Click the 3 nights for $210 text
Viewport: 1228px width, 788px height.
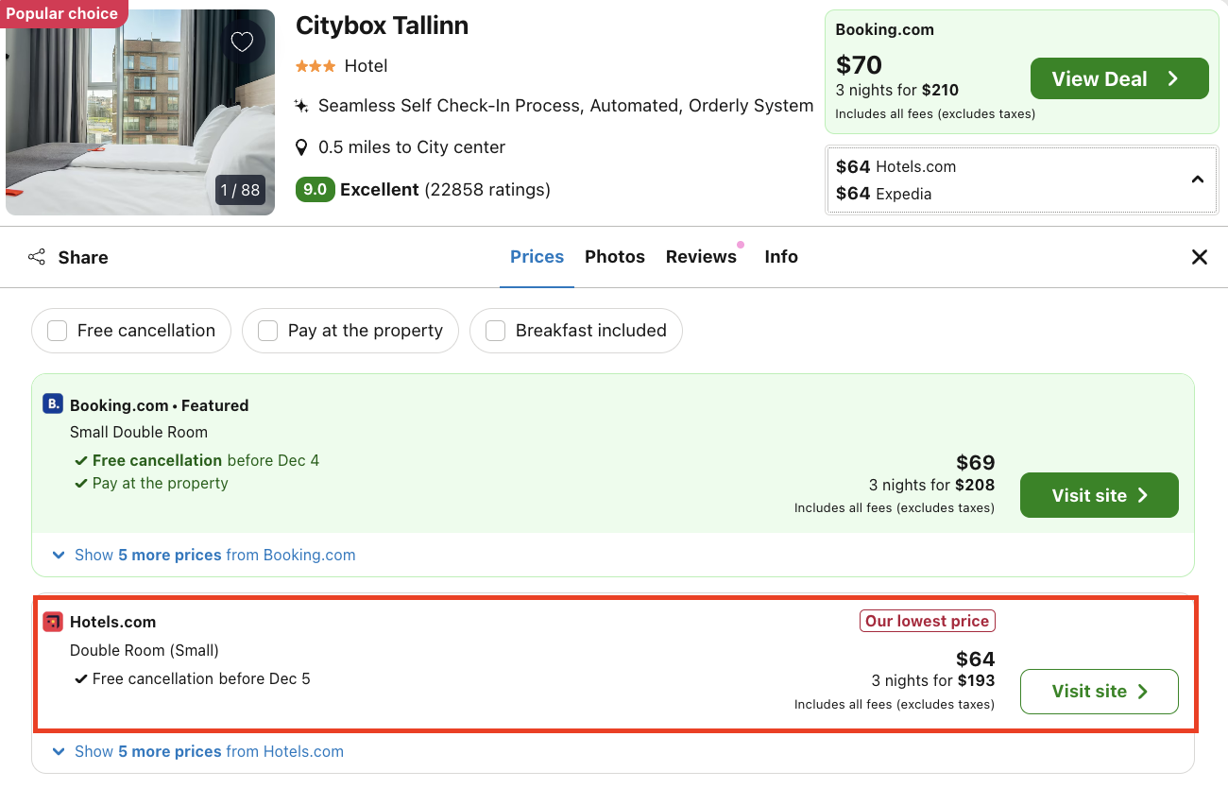897,91
